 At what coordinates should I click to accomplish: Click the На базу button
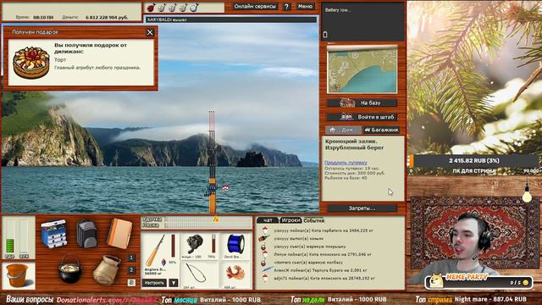pyautogui.click(x=362, y=103)
